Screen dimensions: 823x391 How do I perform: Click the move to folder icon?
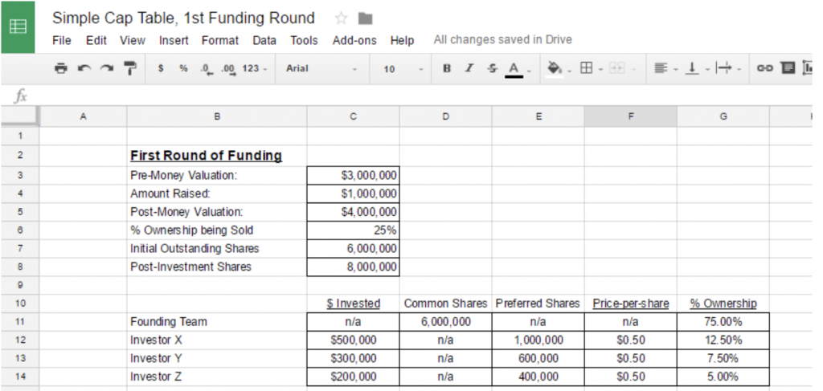coord(365,18)
